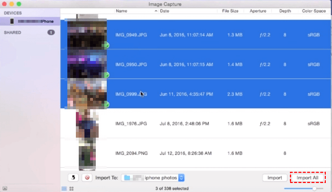Click the Import All button

tap(307, 178)
